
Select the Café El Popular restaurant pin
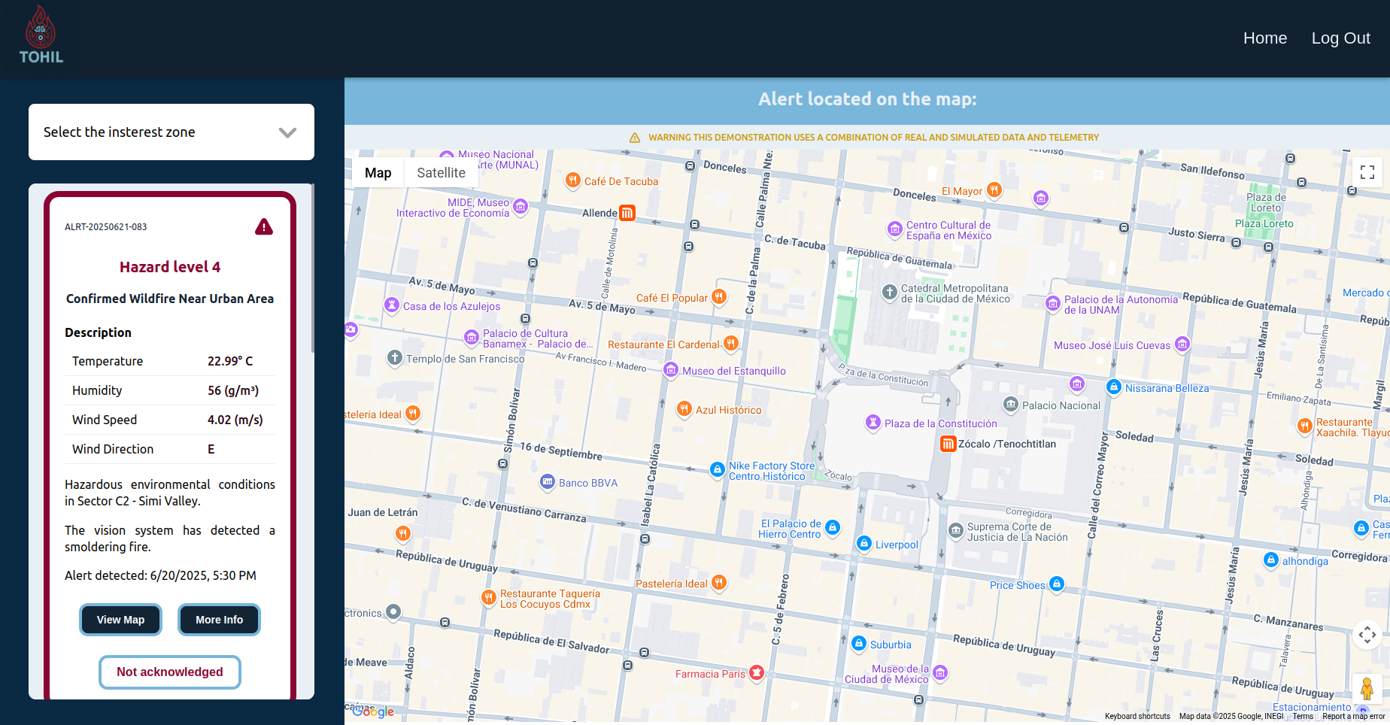(719, 297)
